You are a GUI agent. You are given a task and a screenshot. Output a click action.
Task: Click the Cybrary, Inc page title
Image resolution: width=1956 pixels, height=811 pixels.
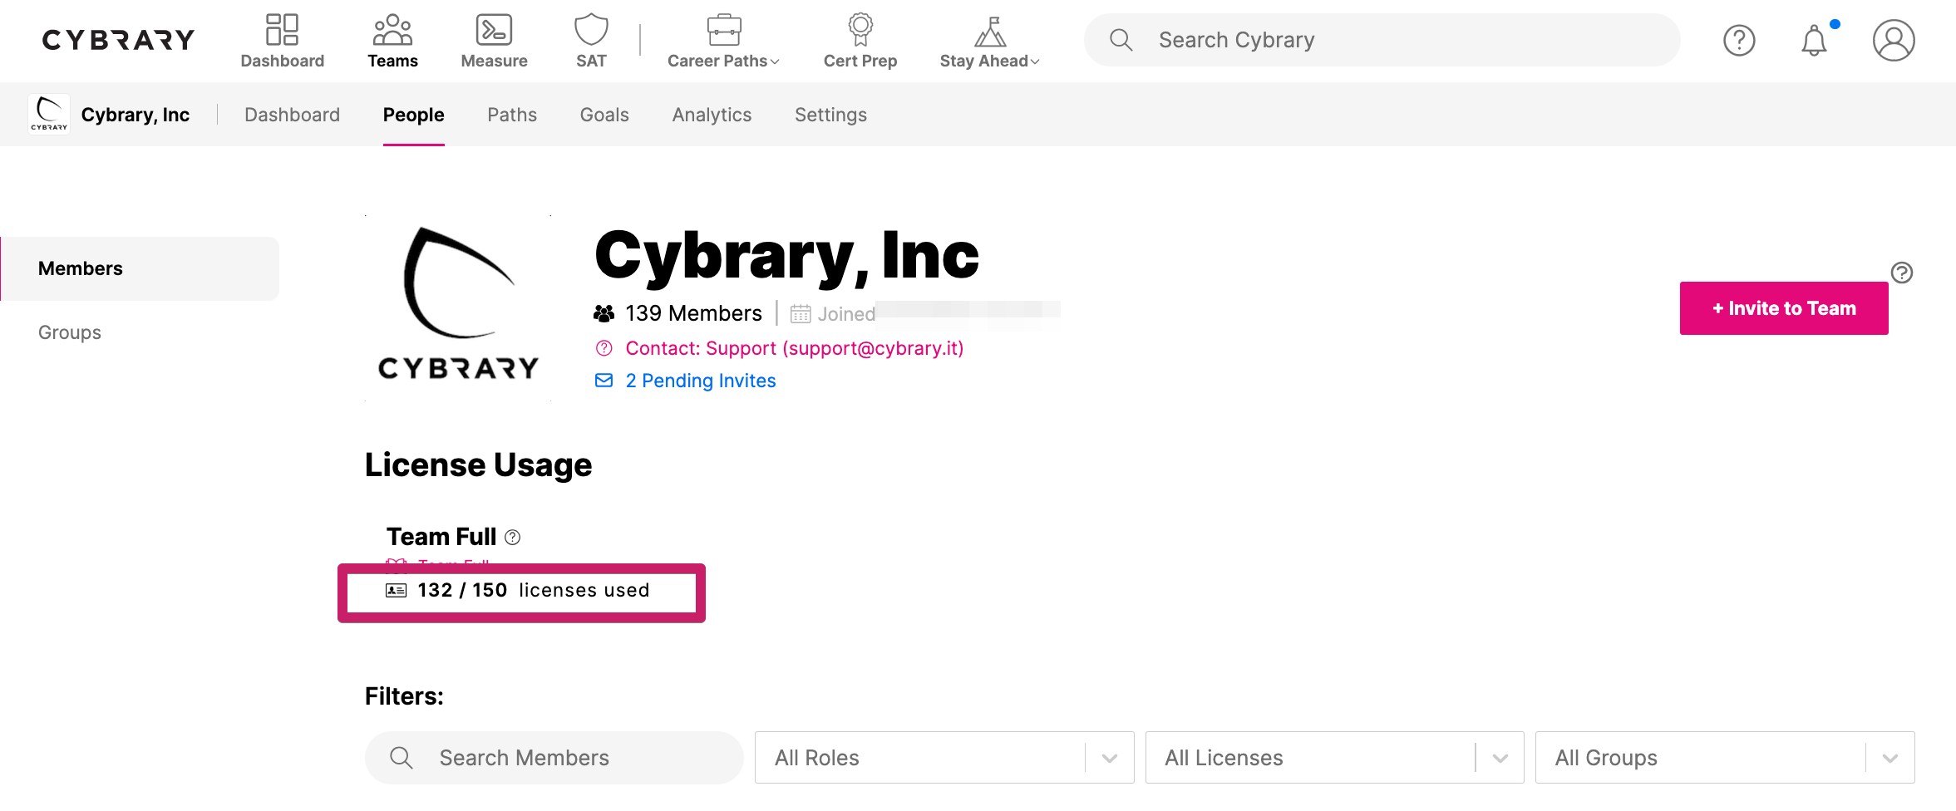(x=787, y=256)
